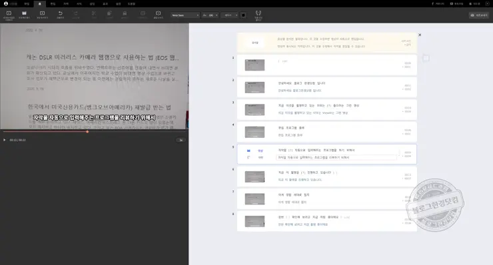Image resolution: width=493 pixels, height=265 pixels.
Task: Select clip 8 thumbnail
Action: coord(254,221)
